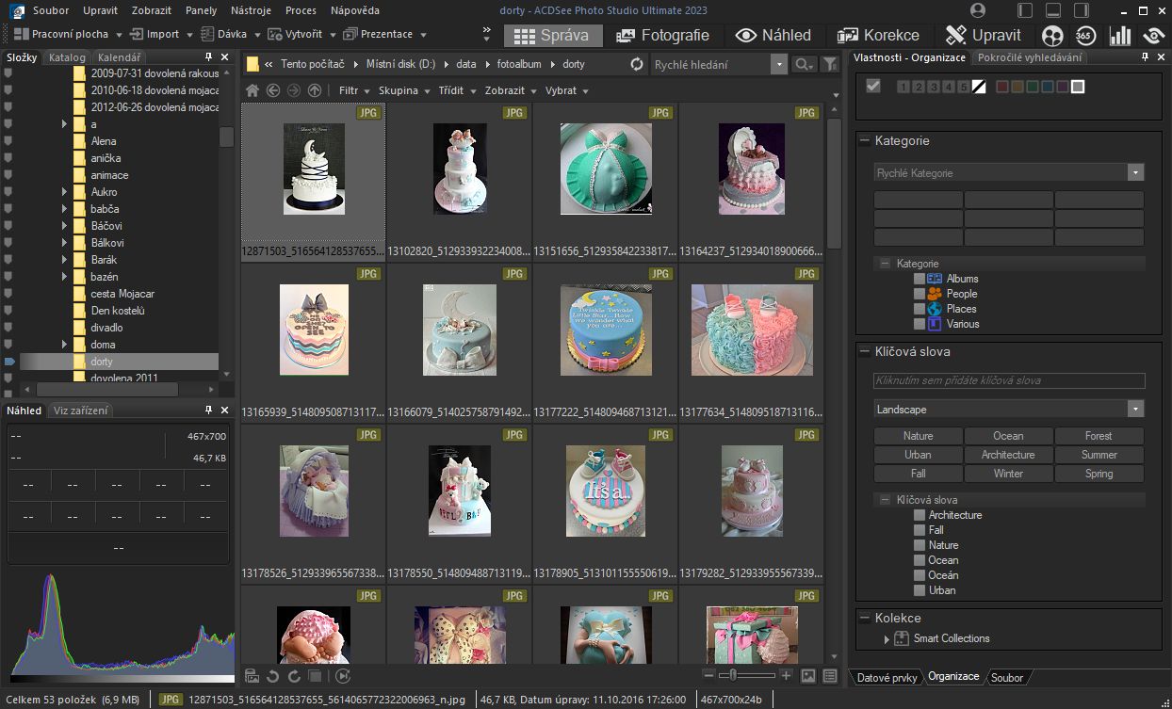The width and height of the screenshot is (1172, 709).
Task: Switch to Správa (Manage) mode
Action: pyautogui.click(x=552, y=35)
